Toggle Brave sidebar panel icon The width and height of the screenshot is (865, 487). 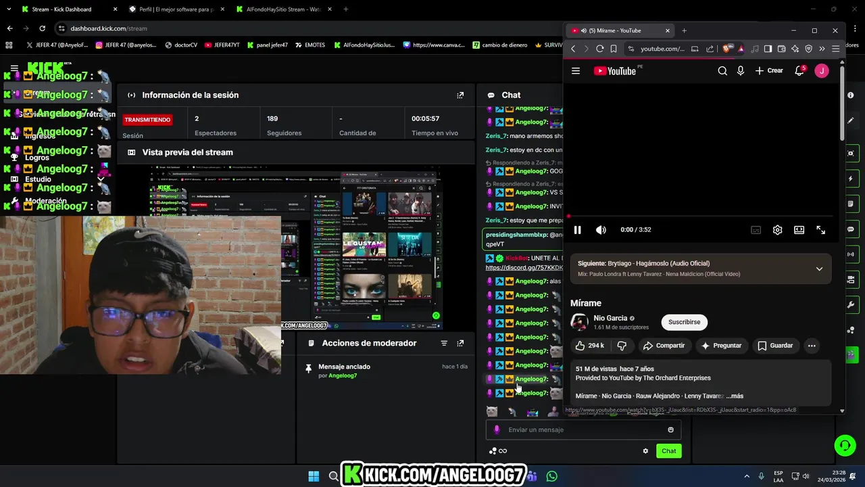click(x=768, y=49)
